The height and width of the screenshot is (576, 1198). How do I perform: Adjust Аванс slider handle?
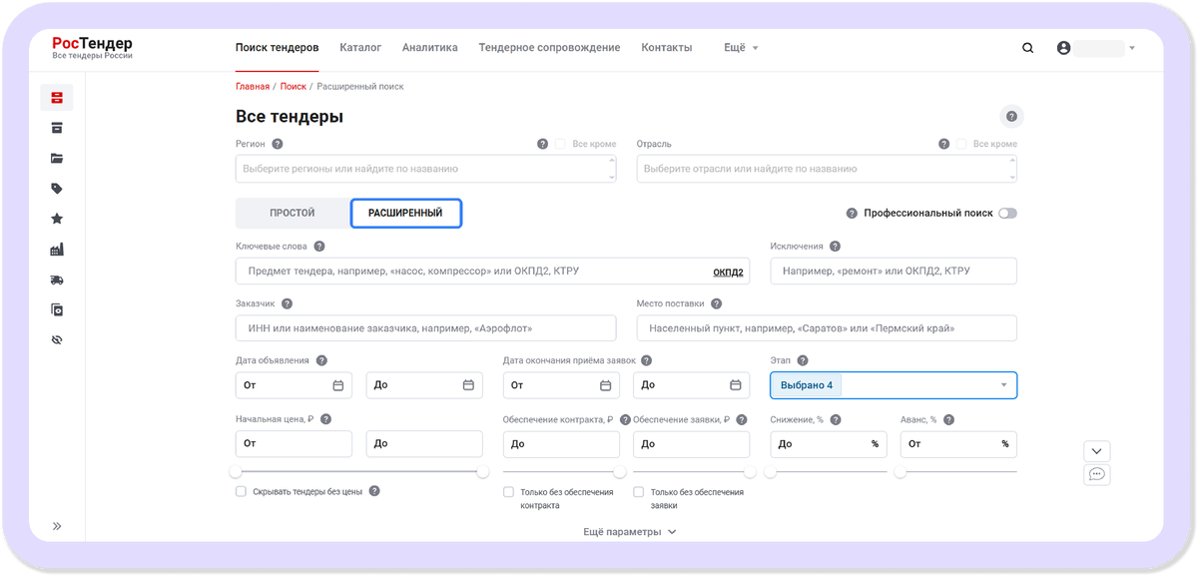point(899,471)
